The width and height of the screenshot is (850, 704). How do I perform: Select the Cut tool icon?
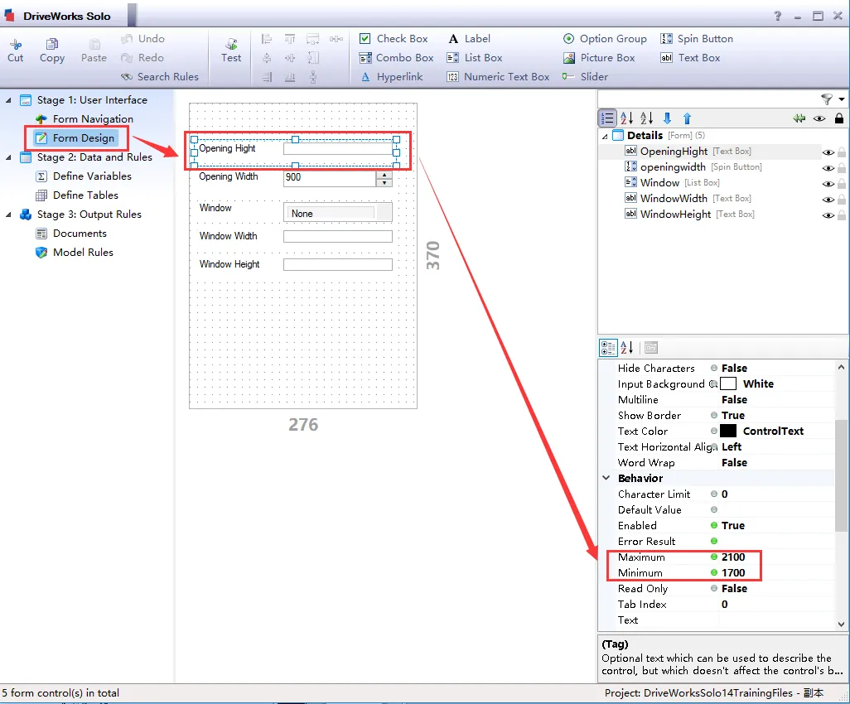[x=16, y=50]
